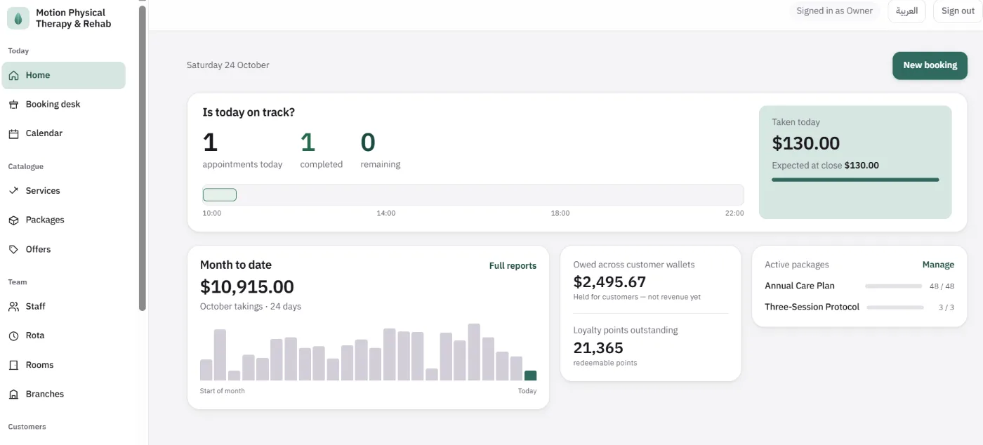Click the $130.00 Taken today amount
This screenshot has width=983, height=445.
(806, 143)
